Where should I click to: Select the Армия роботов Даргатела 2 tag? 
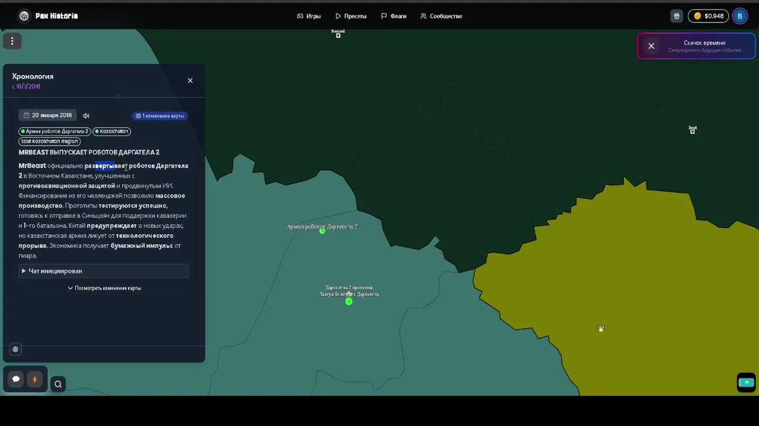click(x=54, y=131)
